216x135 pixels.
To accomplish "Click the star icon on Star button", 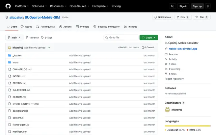I will pyautogui.click(x=196, y=17).
